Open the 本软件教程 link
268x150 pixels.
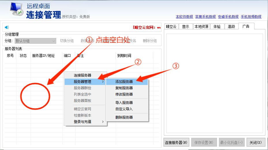[184, 17]
